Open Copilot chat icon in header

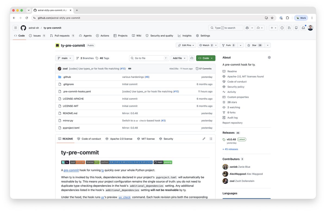pyautogui.click(x=247, y=28)
